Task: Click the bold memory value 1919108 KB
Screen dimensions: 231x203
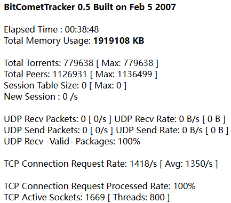Action: pyautogui.click(x=118, y=40)
